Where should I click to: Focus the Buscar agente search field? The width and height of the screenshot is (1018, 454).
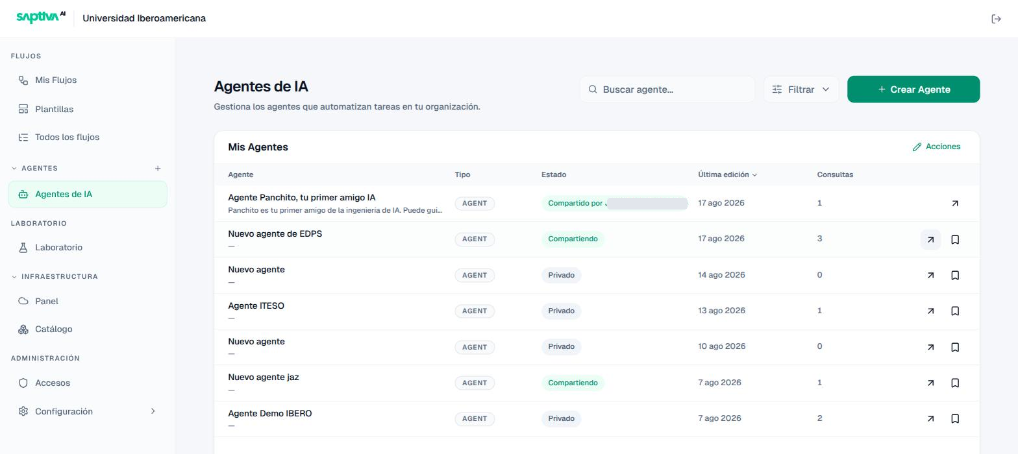pos(667,90)
